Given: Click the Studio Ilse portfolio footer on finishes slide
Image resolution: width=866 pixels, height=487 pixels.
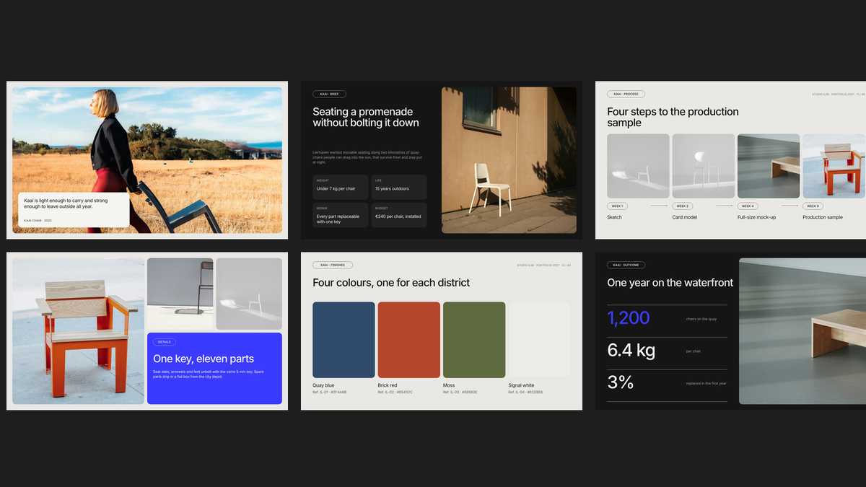Looking at the screenshot, I should [x=544, y=265].
